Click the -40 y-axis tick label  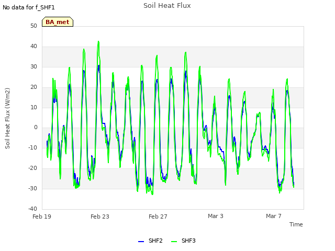[32, 209]
